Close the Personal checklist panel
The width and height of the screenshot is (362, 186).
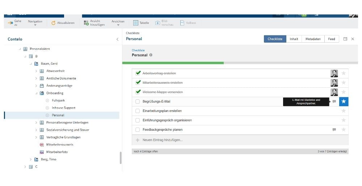[353, 39]
